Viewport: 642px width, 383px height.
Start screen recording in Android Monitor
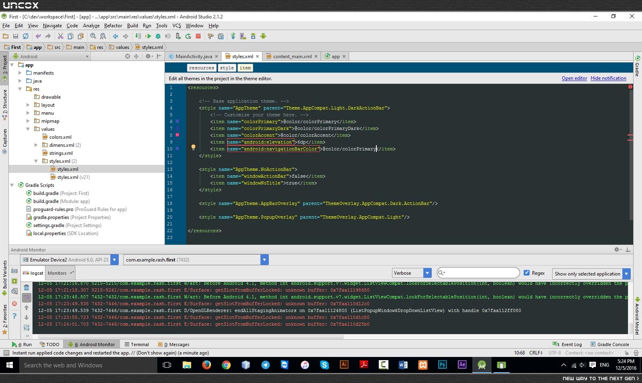[x=14, y=281]
